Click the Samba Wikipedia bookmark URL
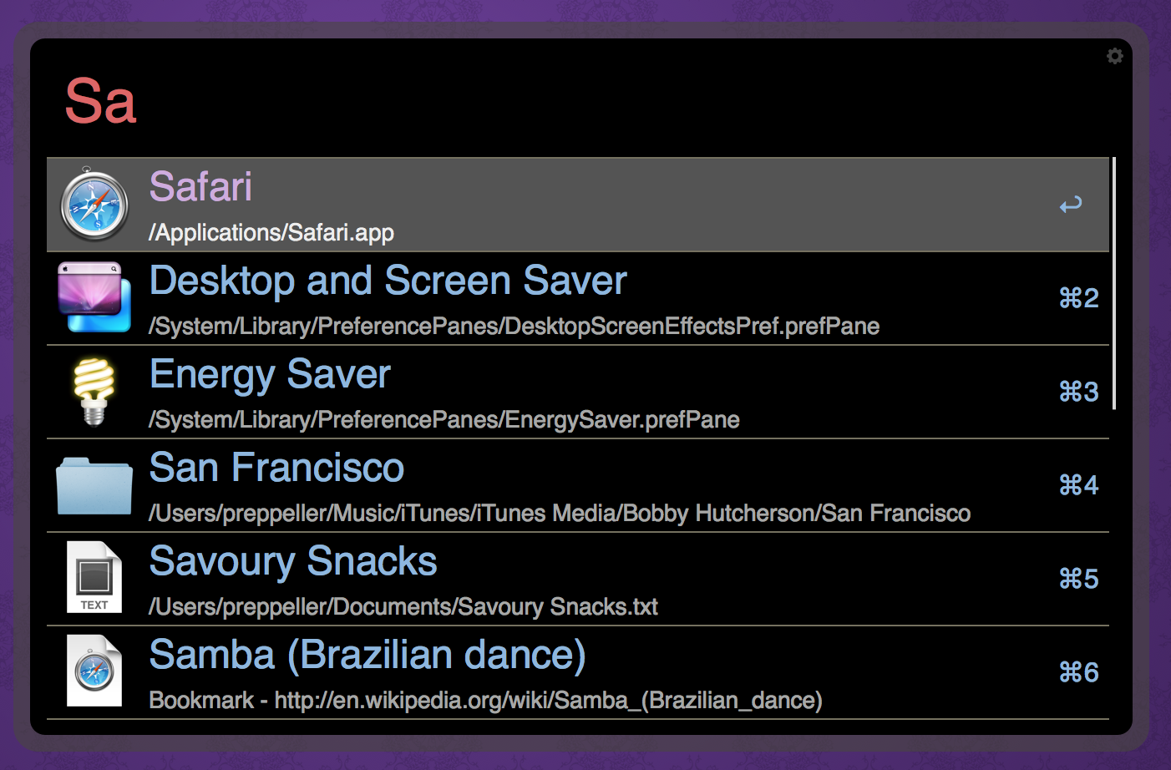The image size is (1171, 770). point(548,700)
